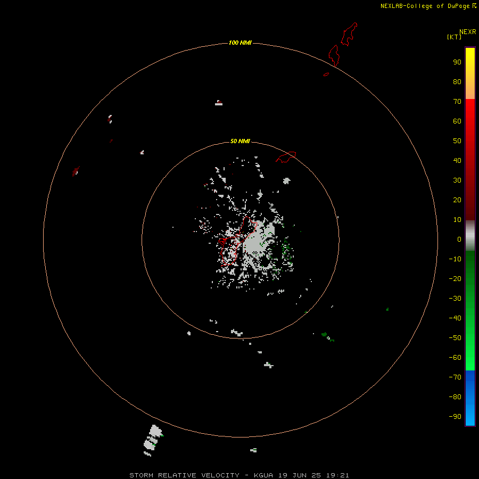Click the large red island outline inside the 50 NMI ring
The width and height of the screenshot is (479, 479).
pos(237,241)
